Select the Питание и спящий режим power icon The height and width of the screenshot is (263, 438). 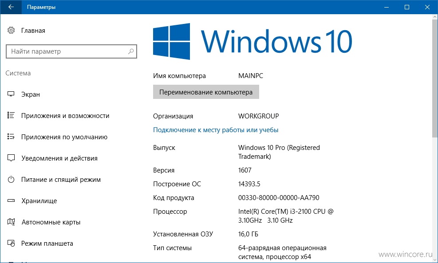pyautogui.click(x=11, y=179)
